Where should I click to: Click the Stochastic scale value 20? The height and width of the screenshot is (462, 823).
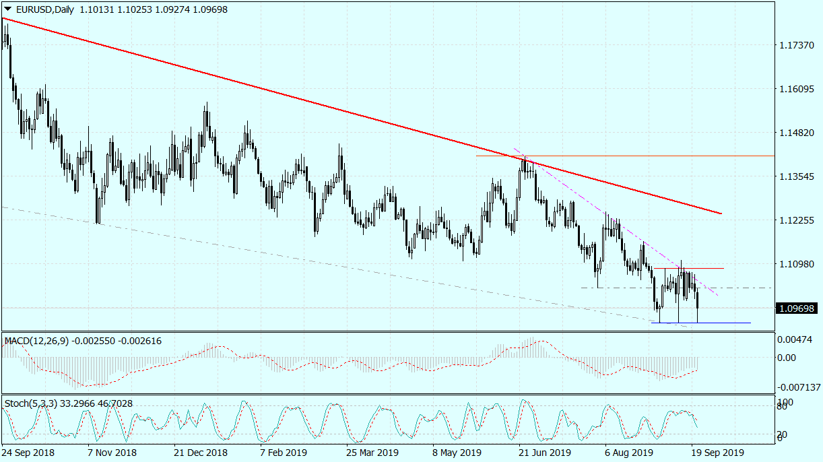[x=783, y=433]
